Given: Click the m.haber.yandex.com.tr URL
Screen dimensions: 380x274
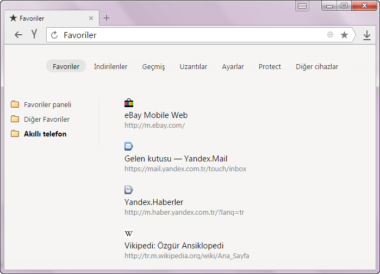Looking at the screenshot, I should pos(184,212).
